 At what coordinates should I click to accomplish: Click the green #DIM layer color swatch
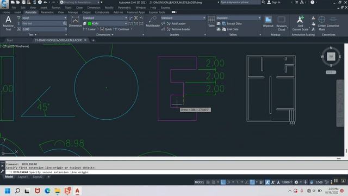coord(90,23)
